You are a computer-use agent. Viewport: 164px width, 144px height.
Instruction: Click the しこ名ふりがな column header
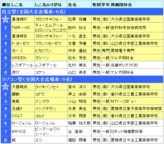(51, 5)
